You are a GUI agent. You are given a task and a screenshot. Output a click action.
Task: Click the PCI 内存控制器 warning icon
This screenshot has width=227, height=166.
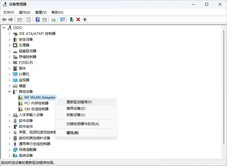(x=21, y=103)
